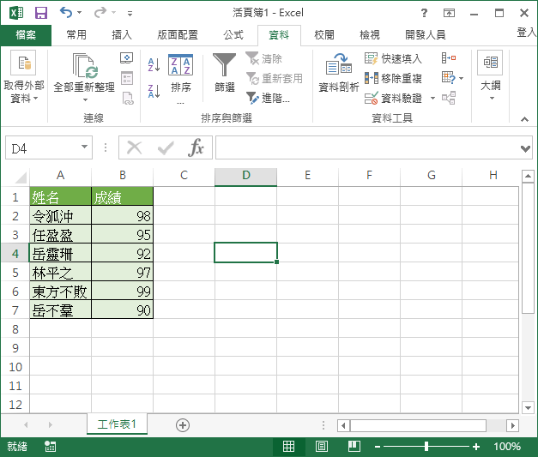Click Remove Duplicates (移除重複)
Image resolution: width=538 pixels, height=457 pixels.
pyautogui.click(x=393, y=79)
